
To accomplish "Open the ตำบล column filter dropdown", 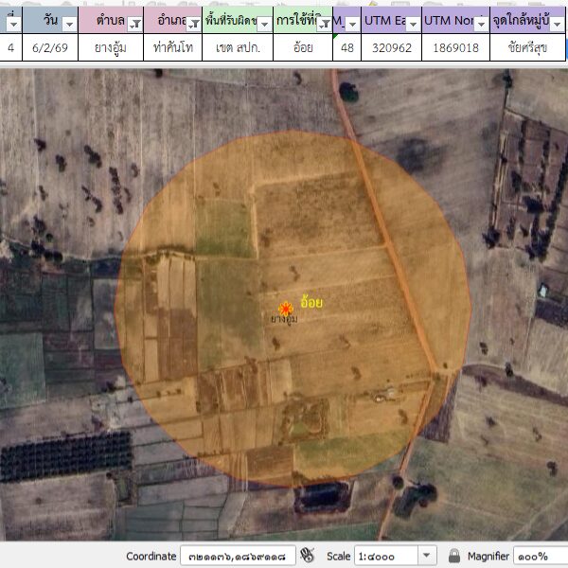I will tap(134, 23).
